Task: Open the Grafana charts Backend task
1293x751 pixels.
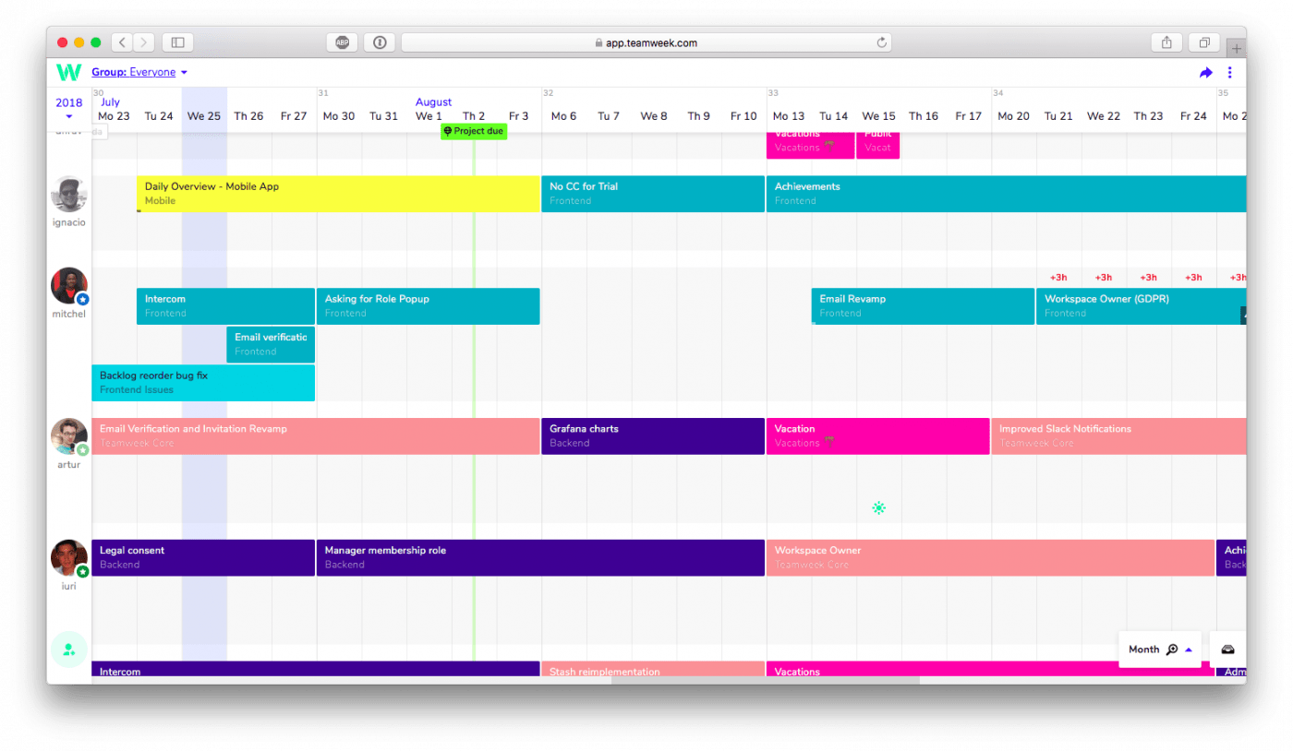Action: tap(653, 436)
